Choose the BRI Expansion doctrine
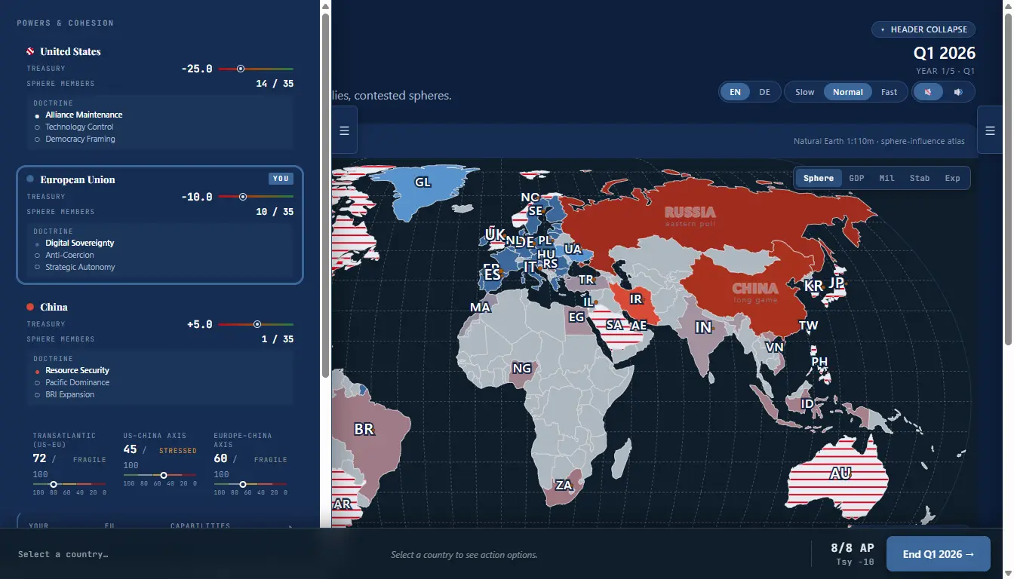Image resolution: width=1014 pixels, height=579 pixels. click(x=69, y=394)
